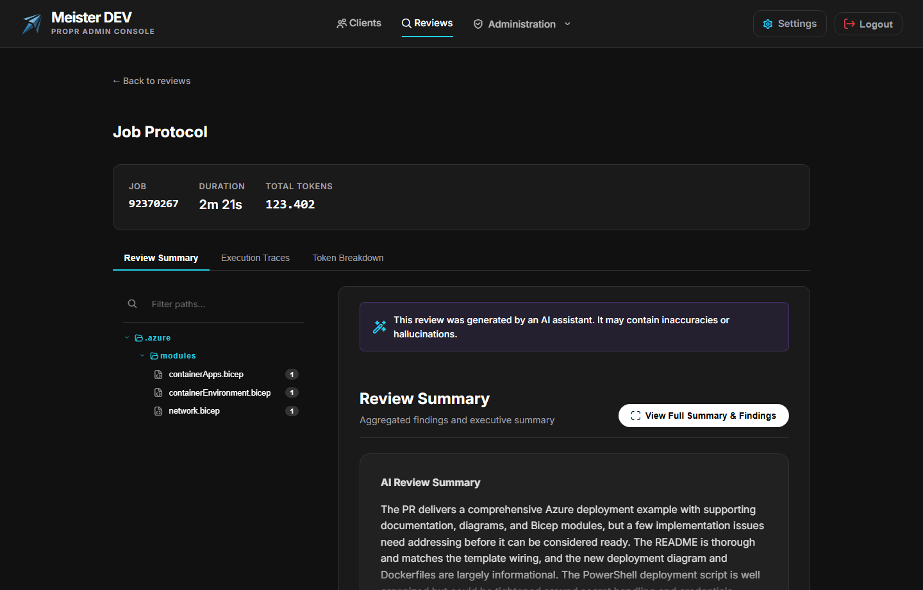Select the .azure folder label
This screenshot has width=923, height=590.
coord(158,338)
